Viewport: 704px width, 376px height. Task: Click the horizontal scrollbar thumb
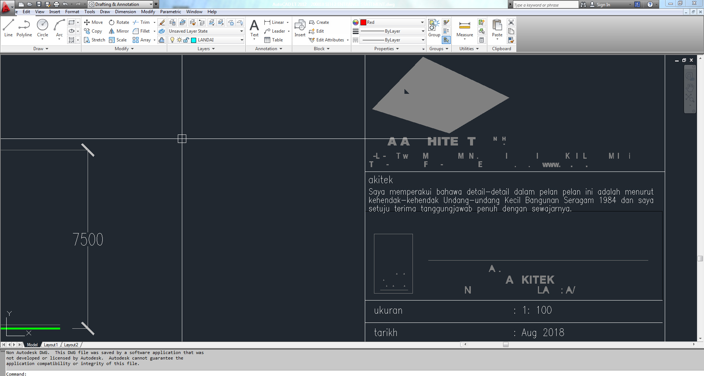pyautogui.click(x=506, y=344)
